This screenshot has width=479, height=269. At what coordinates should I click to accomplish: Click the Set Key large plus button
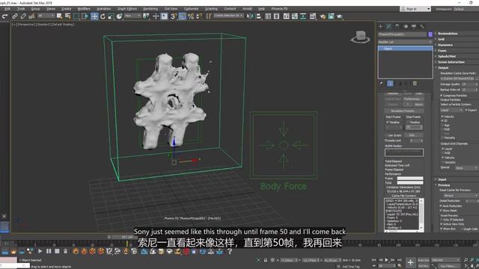coord(410,262)
